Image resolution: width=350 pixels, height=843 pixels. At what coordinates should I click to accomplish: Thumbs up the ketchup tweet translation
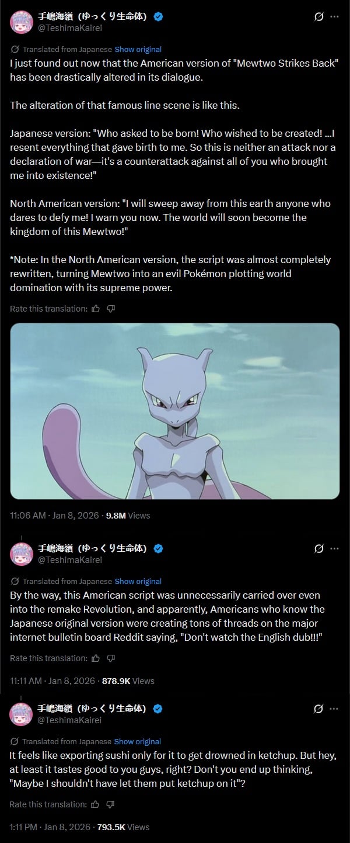coord(95,804)
